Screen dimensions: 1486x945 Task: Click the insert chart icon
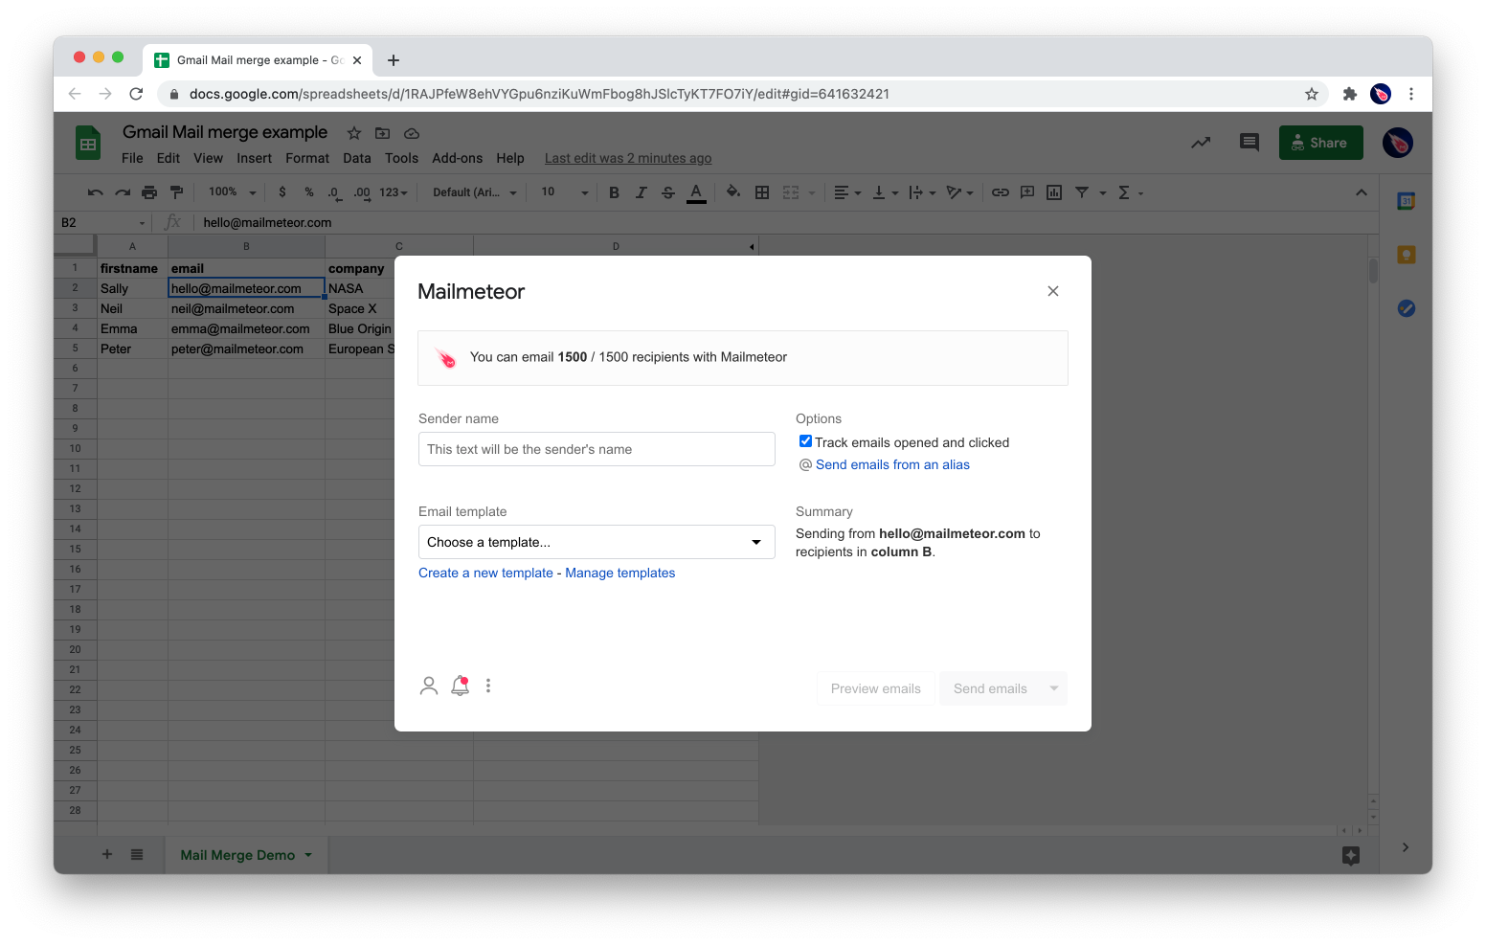click(1054, 192)
